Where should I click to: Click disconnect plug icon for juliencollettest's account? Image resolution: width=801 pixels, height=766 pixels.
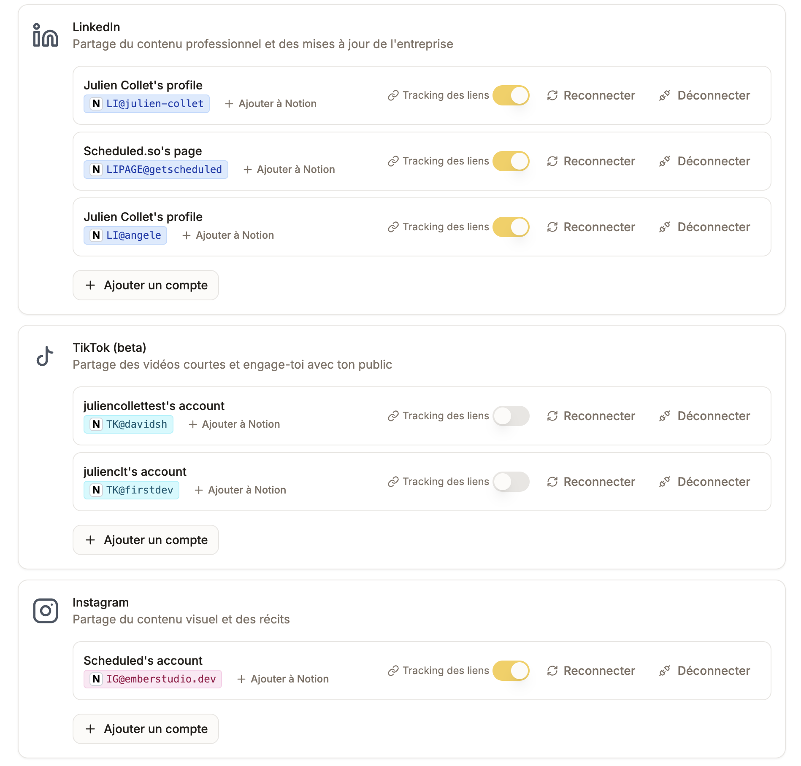665,416
